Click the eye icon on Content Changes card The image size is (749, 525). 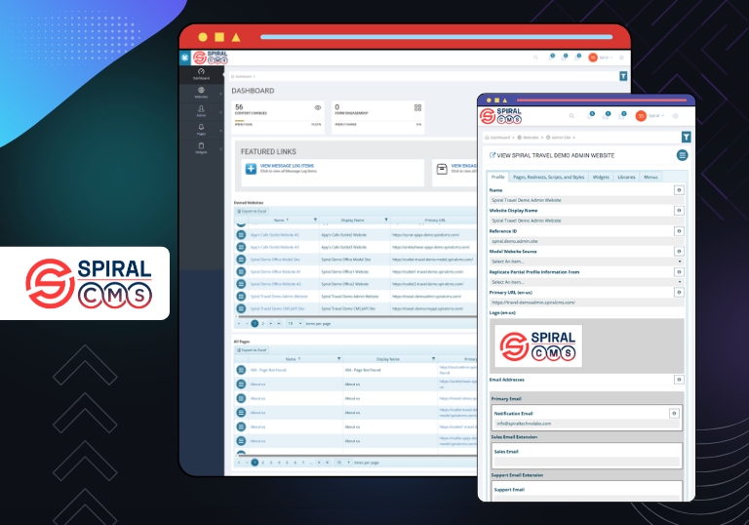(317, 107)
